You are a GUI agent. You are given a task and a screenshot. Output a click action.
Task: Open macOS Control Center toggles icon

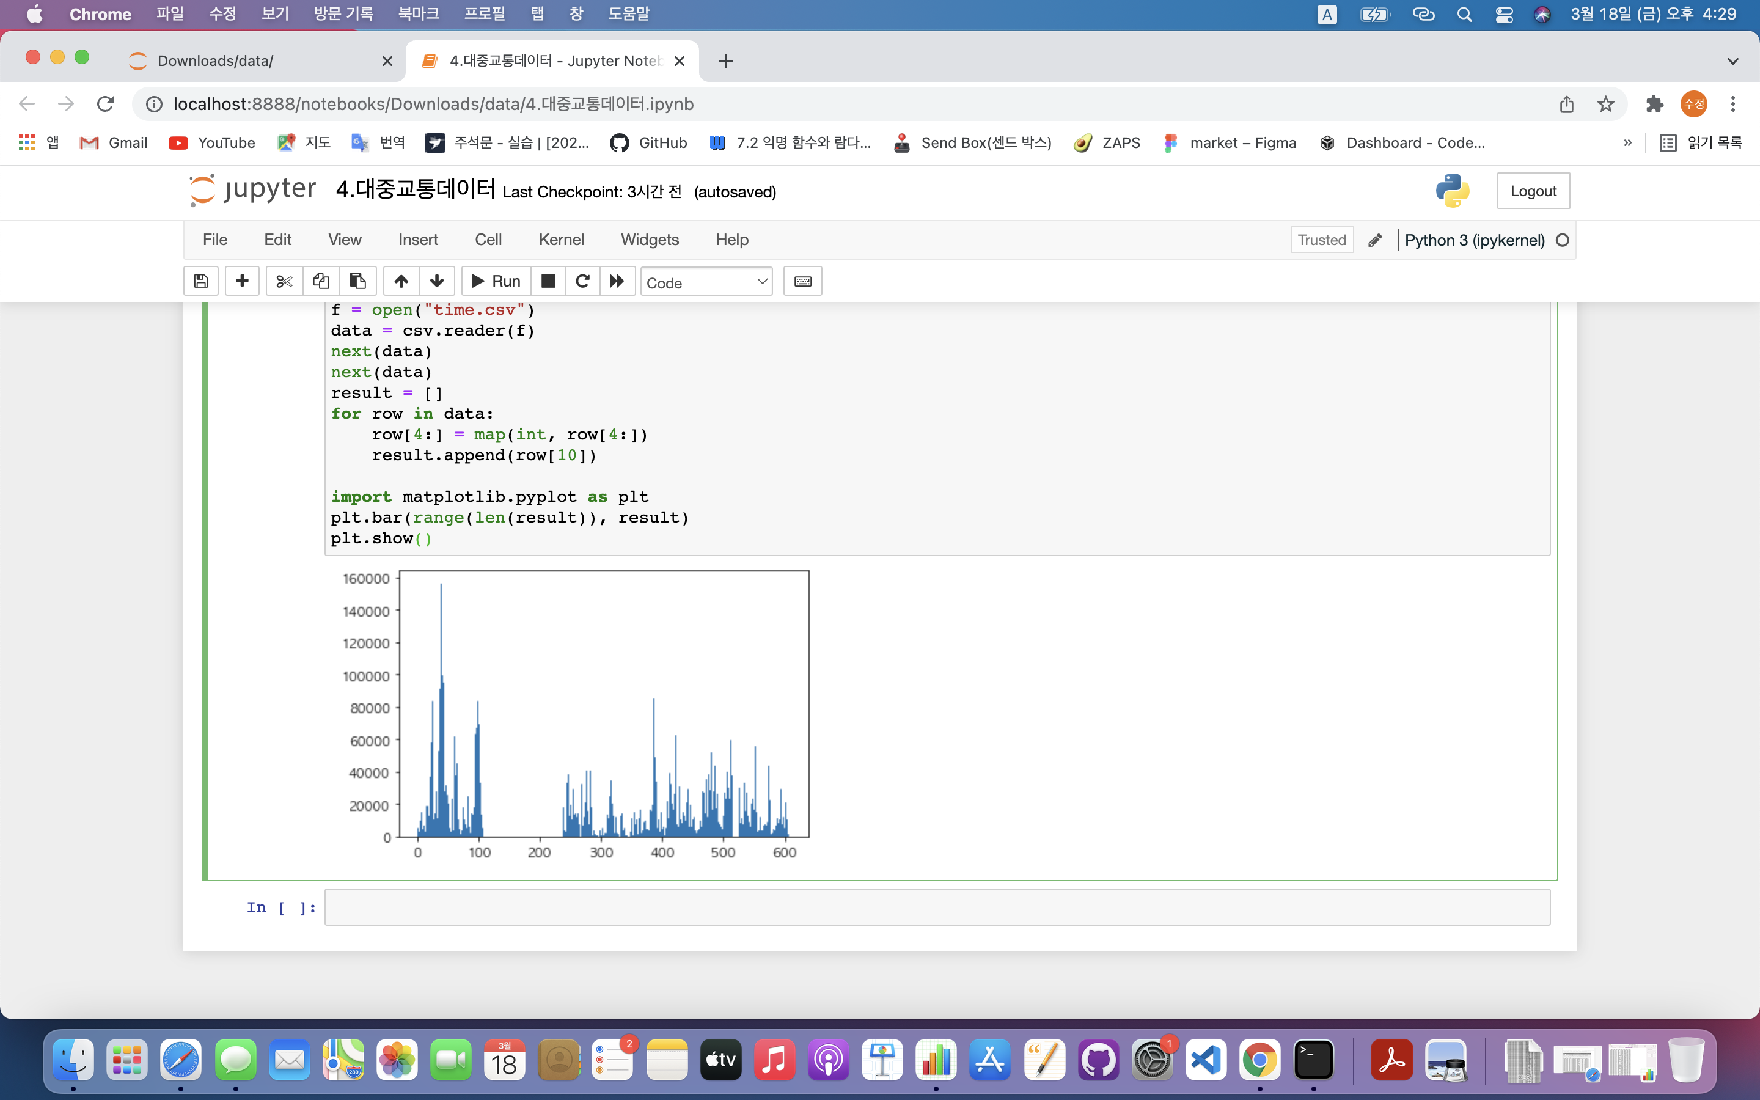[1503, 15]
